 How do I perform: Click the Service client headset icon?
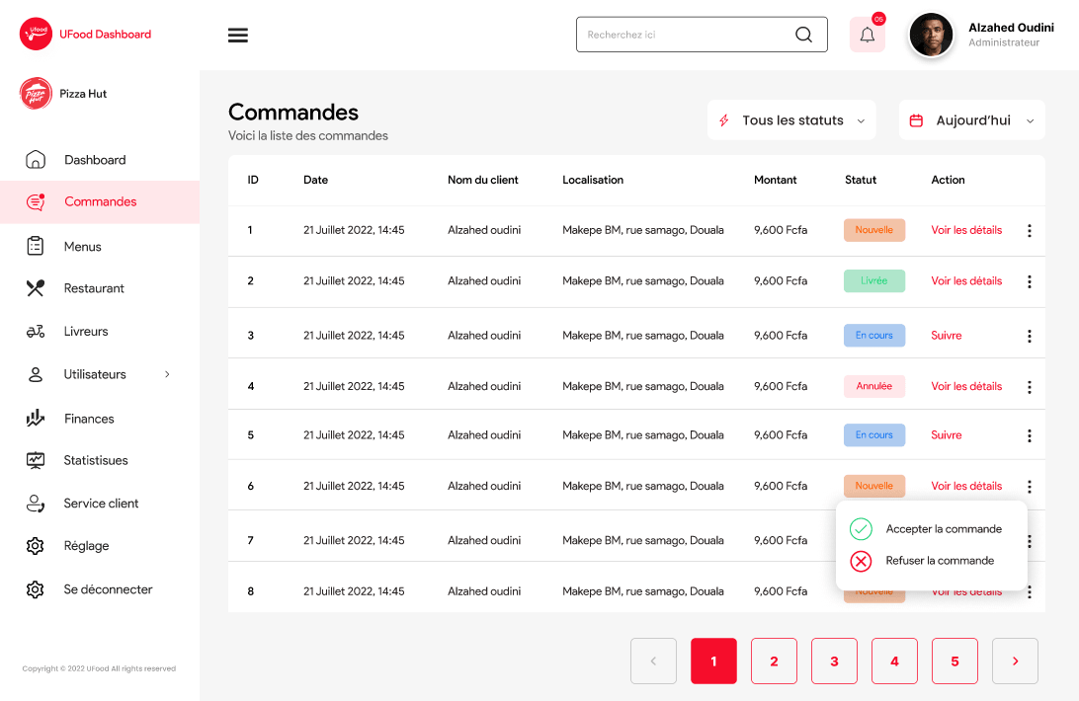point(36,504)
